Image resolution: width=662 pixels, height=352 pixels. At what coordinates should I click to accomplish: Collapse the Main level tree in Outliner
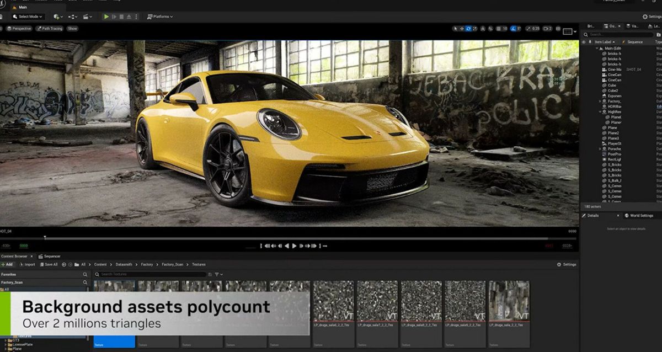coord(597,49)
